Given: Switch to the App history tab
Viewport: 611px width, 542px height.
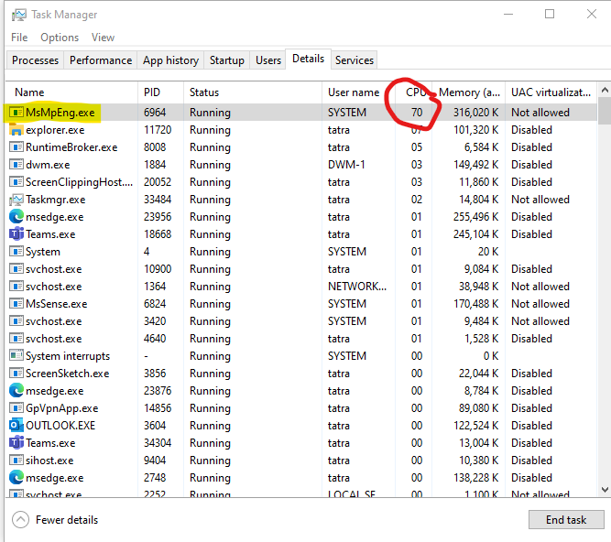Looking at the screenshot, I should (x=170, y=60).
